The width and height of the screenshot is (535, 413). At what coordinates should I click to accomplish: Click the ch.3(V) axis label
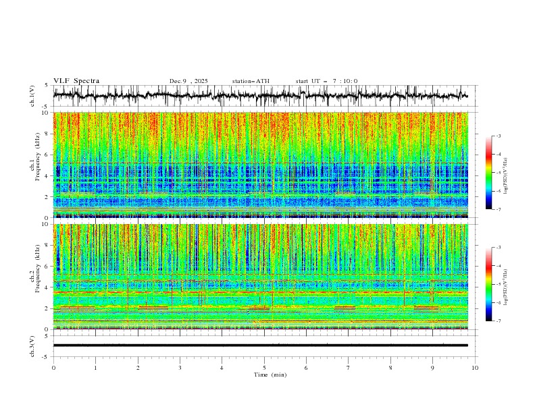pos(32,346)
